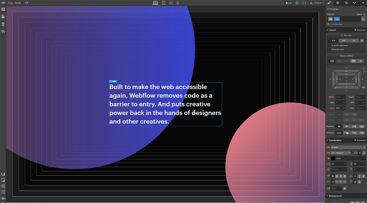Open the Max height None field

(360, 108)
